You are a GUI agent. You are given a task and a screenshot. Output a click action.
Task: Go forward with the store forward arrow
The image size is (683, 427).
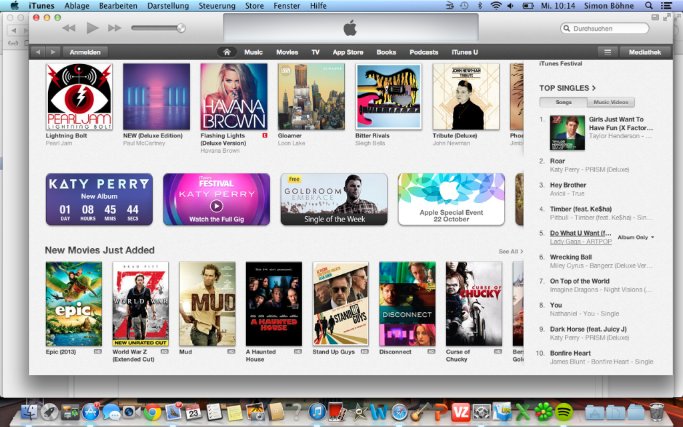tap(53, 52)
